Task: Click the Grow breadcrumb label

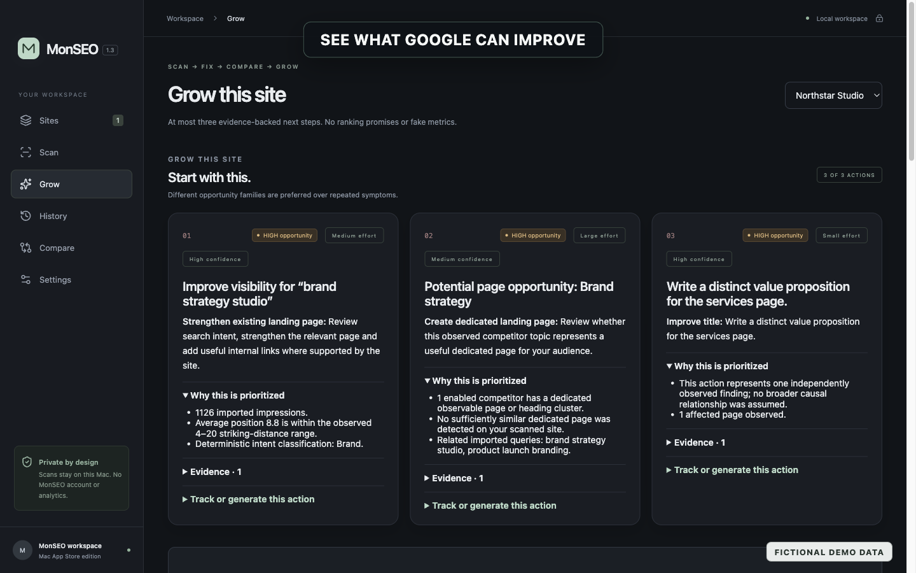Action: pos(236,18)
